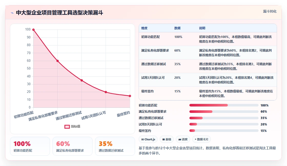Select the chart data point at value 35
287x166 pixels.
click(82, 80)
